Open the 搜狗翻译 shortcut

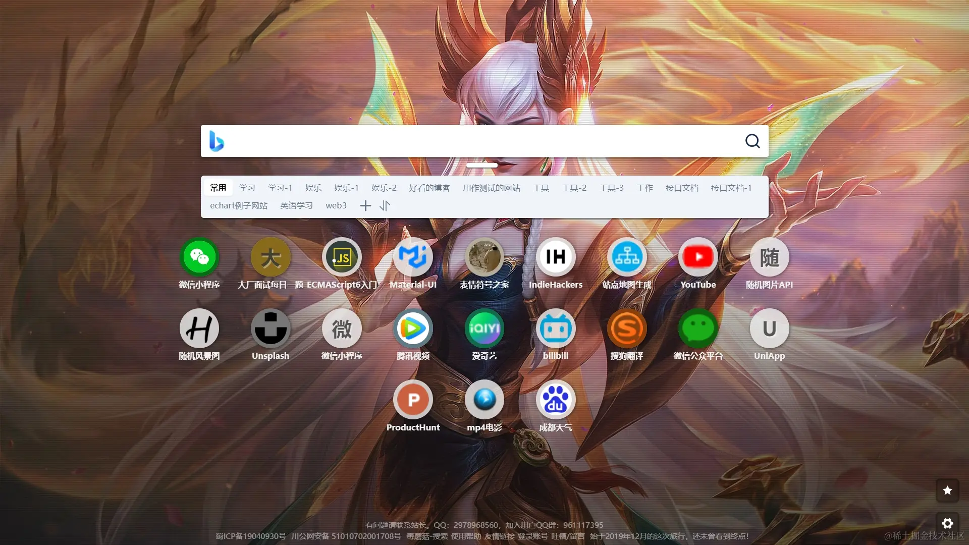(627, 328)
